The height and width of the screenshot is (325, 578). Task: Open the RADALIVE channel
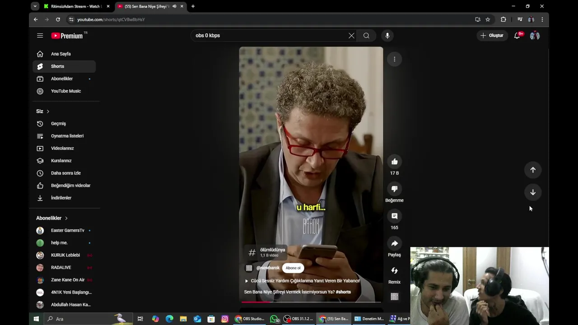(64, 268)
